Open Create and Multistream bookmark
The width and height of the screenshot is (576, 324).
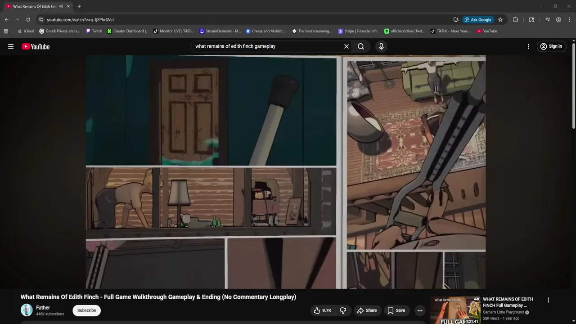click(x=265, y=31)
